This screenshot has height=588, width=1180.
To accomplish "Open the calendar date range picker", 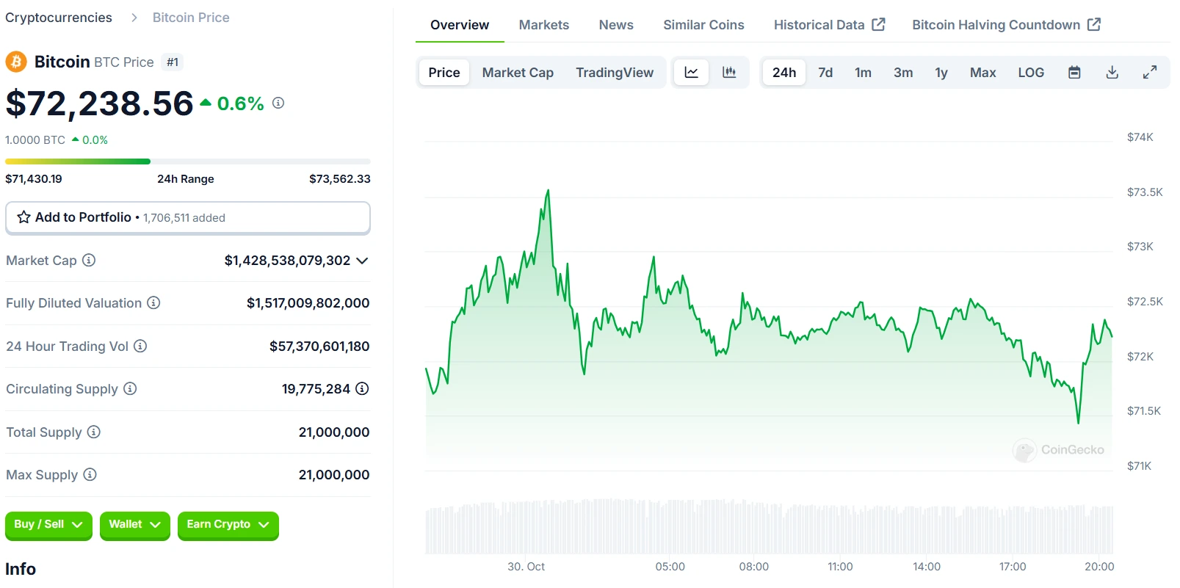I will (x=1074, y=72).
